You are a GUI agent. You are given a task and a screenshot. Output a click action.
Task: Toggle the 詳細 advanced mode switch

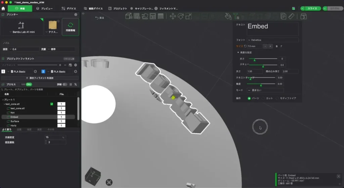pos(65,84)
